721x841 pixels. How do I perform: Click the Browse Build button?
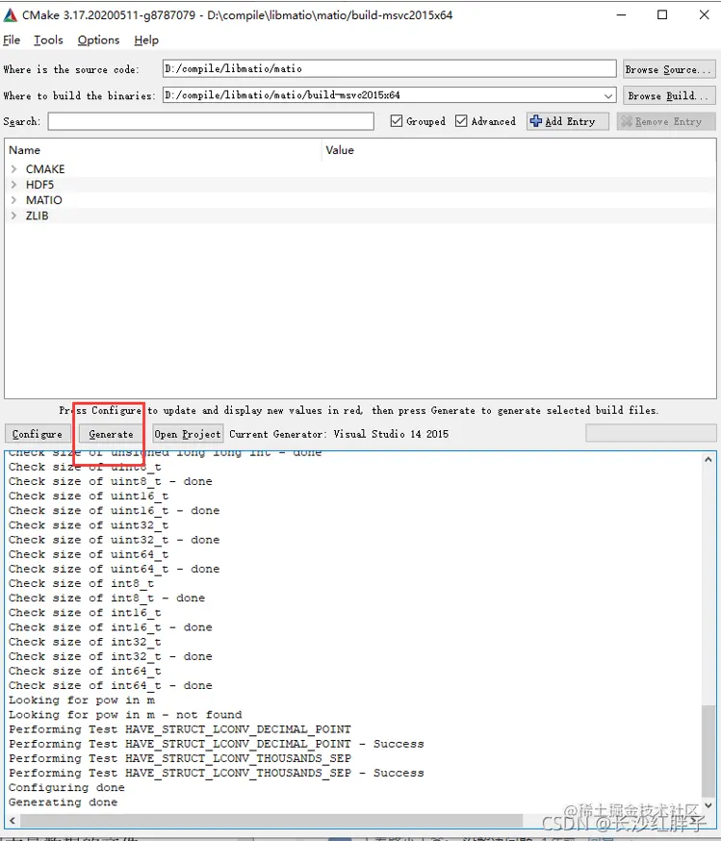tap(668, 95)
